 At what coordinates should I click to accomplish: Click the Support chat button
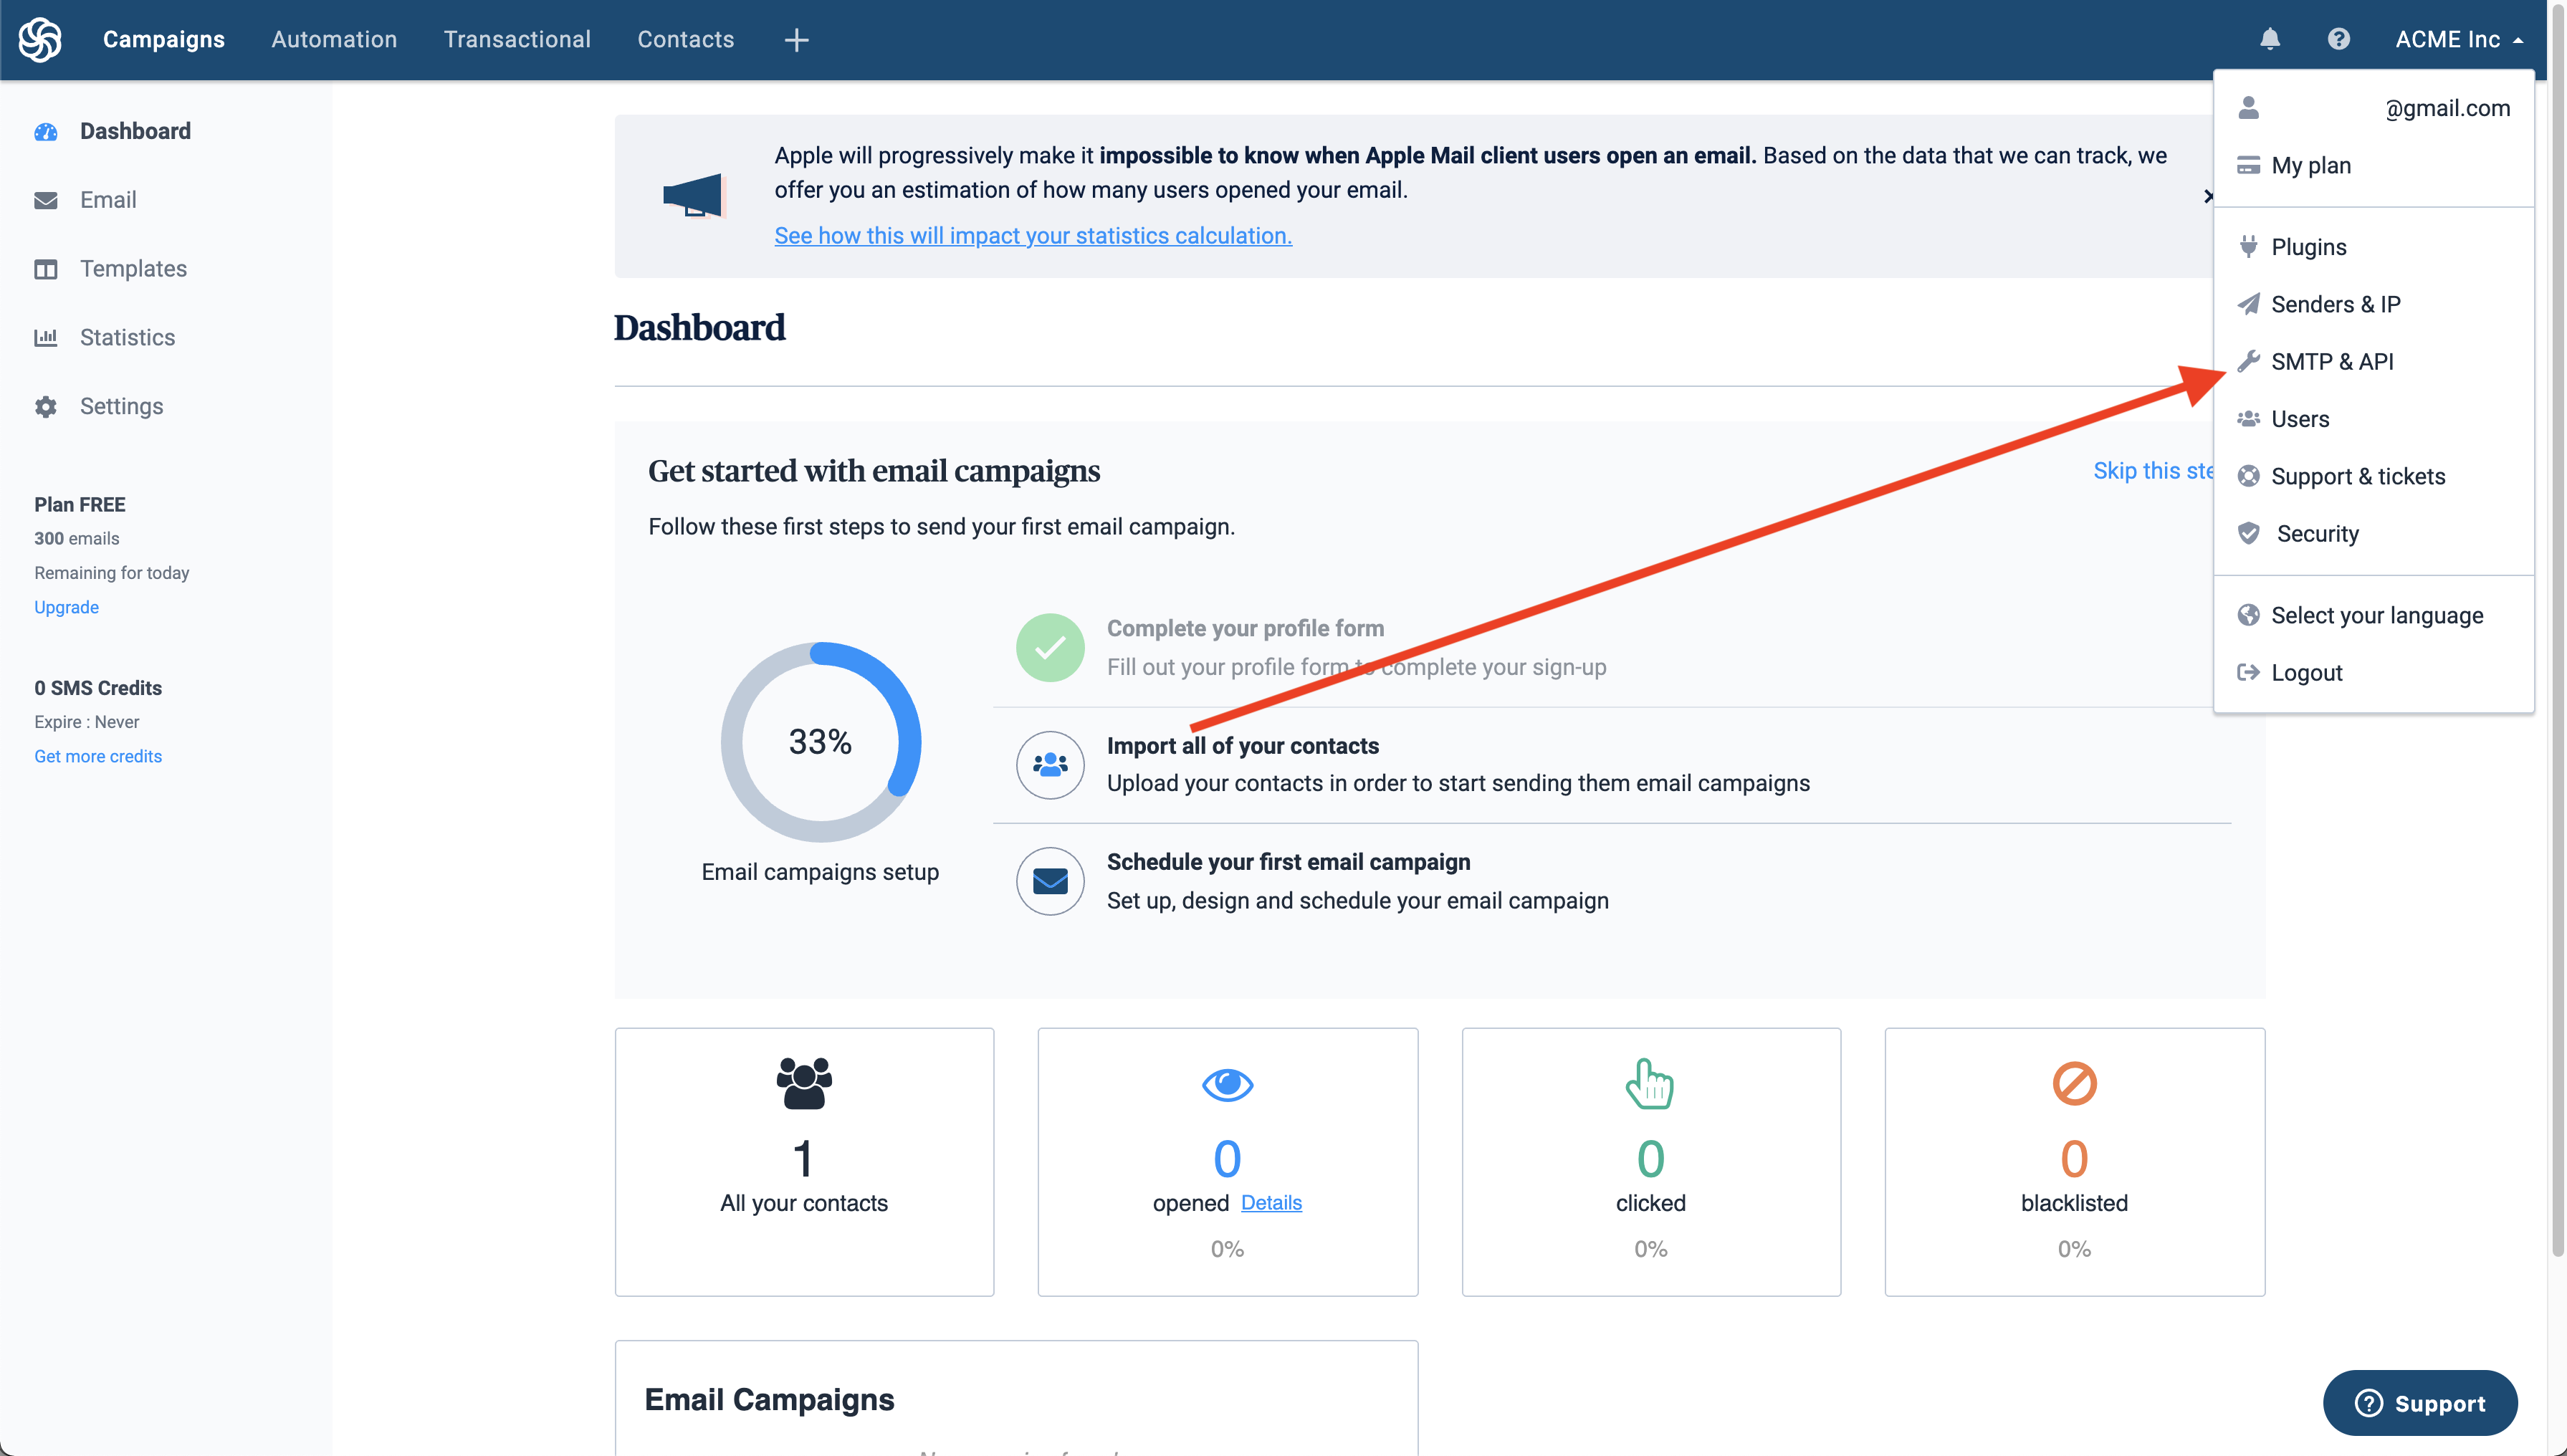2419,1403
